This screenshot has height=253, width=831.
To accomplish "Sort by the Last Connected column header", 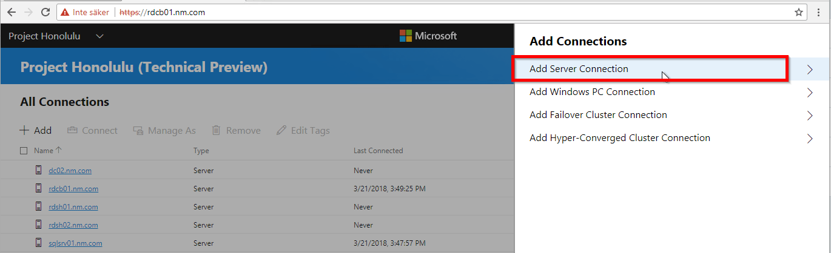I will (378, 151).
